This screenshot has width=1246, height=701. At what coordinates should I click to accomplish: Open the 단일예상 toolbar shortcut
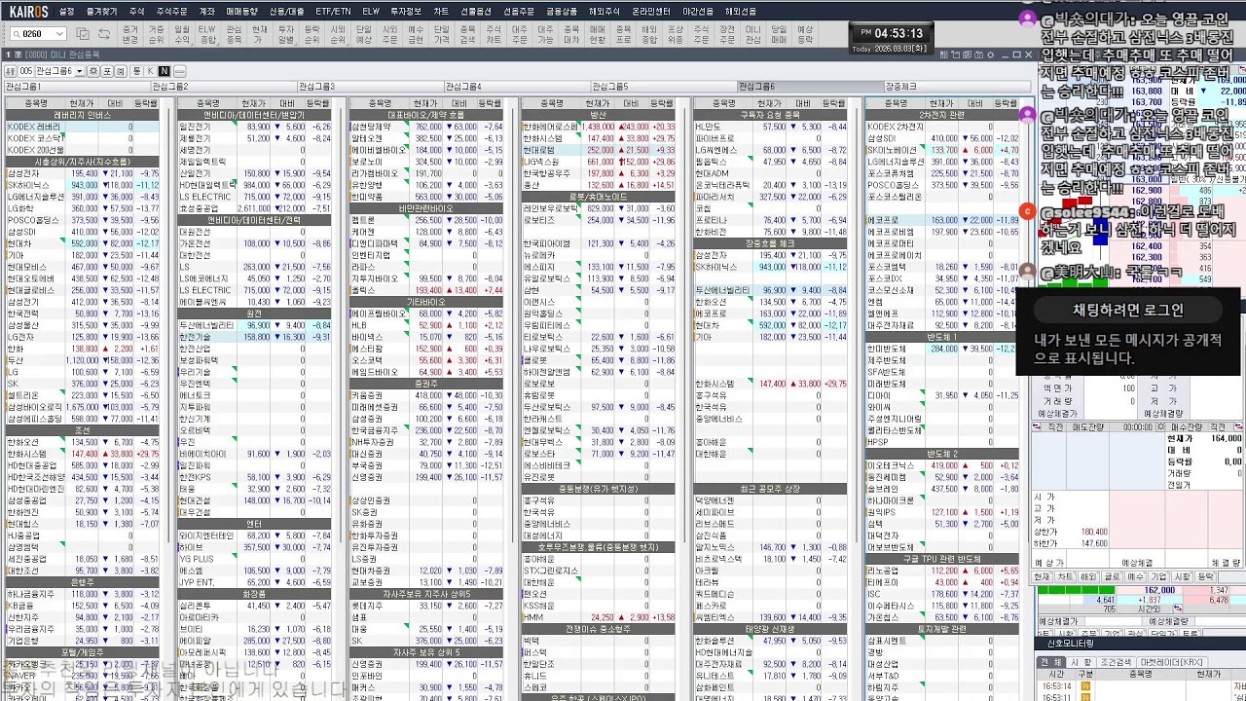pyautogui.click(x=364, y=35)
